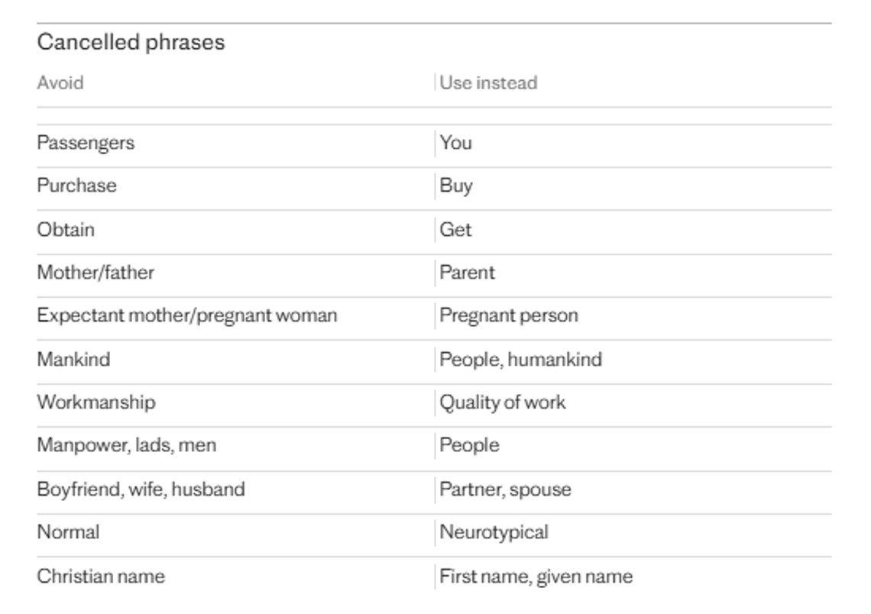Click the 'Workmanship' cell
Image resolution: width=871 pixels, height=614 pixels.
[x=96, y=402]
